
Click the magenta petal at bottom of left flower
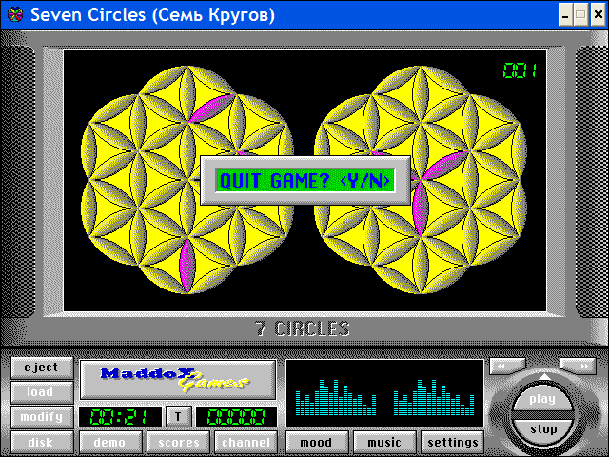(187, 266)
